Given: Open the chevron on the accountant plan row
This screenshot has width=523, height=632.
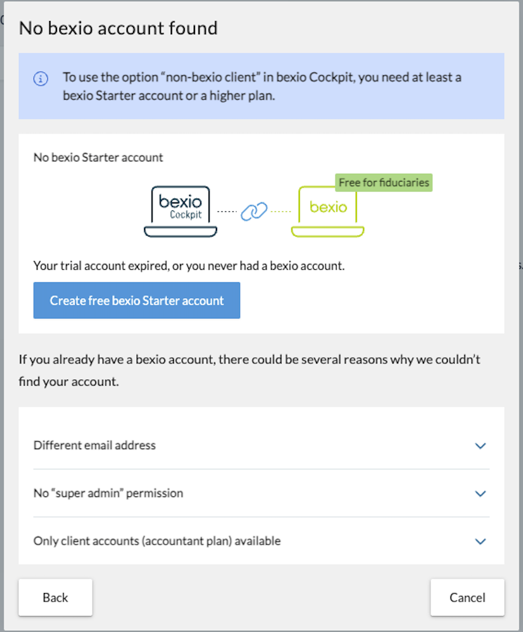Looking at the screenshot, I should tap(480, 541).
